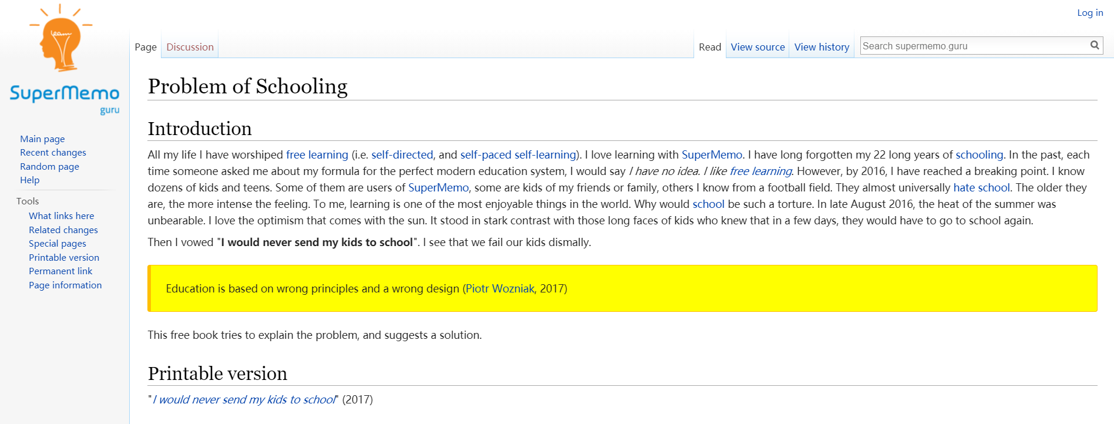Viewport: 1114px width, 424px height.
Task: Open the View source tab
Action: pyautogui.click(x=758, y=47)
